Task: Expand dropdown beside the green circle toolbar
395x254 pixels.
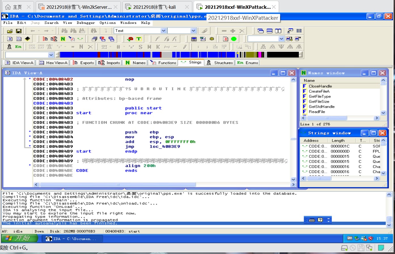Action: (x=281, y=39)
